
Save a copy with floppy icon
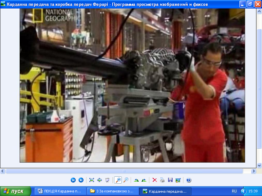pyautogui.click(x=170, y=180)
